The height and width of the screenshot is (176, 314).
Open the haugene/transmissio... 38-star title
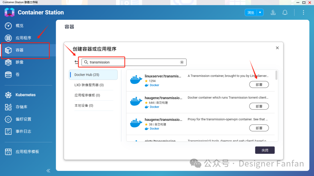tap(163, 119)
